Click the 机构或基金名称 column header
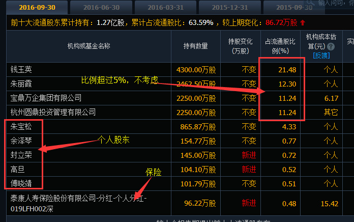The height and width of the screenshot is (222, 354). tap(89, 46)
